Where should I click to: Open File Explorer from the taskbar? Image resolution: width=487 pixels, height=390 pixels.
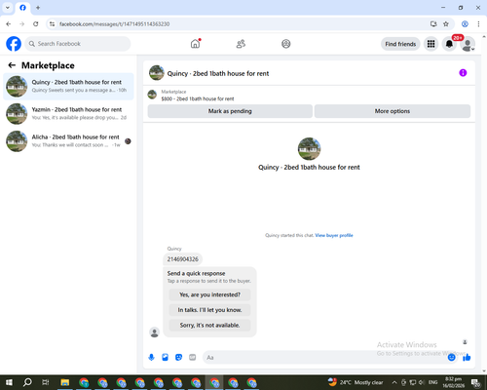tap(65, 382)
